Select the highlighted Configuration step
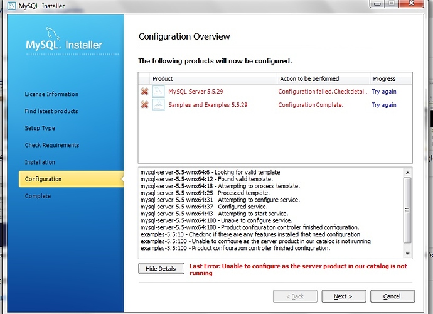The image size is (433, 314). 72,179
